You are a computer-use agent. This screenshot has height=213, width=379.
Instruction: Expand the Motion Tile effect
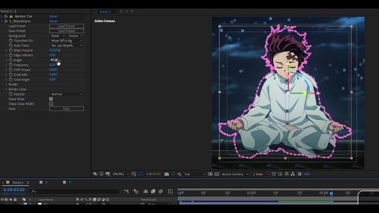pyautogui.click(x=2, y=16)
